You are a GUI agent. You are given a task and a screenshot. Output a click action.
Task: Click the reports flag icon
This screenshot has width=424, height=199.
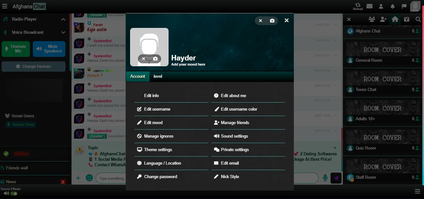click(404, 6)
